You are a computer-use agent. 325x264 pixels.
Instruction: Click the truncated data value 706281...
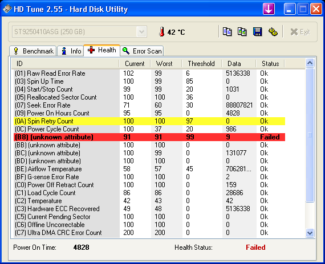[x=238, y=169]
